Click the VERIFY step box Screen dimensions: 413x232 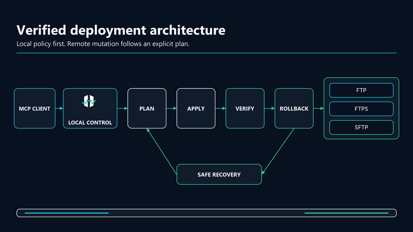point(245,108)
